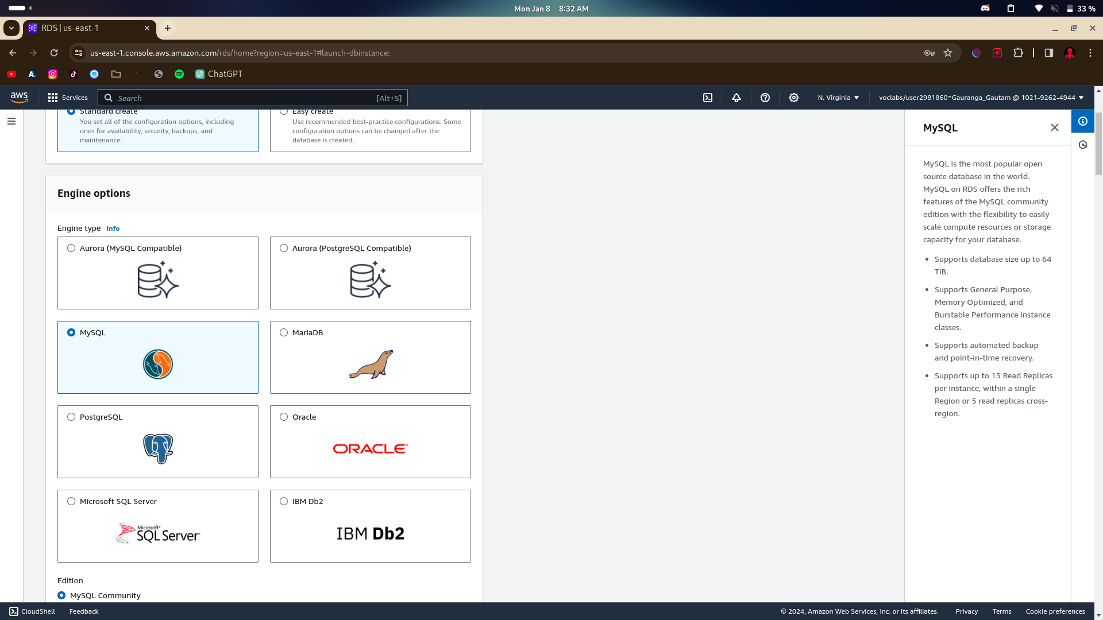Screen dimensions: 1103x620
Task: Click the hexagon icon below info icon
Action: click(x=1083, y=145)
